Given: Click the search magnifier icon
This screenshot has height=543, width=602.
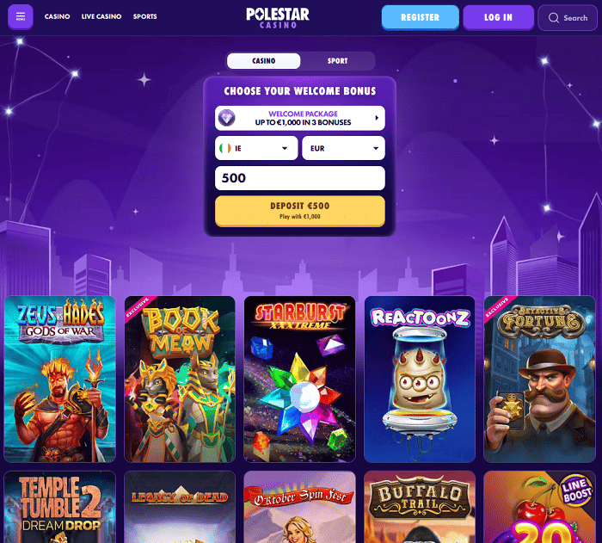Looking at the screenshot, I should pos(553,18).
